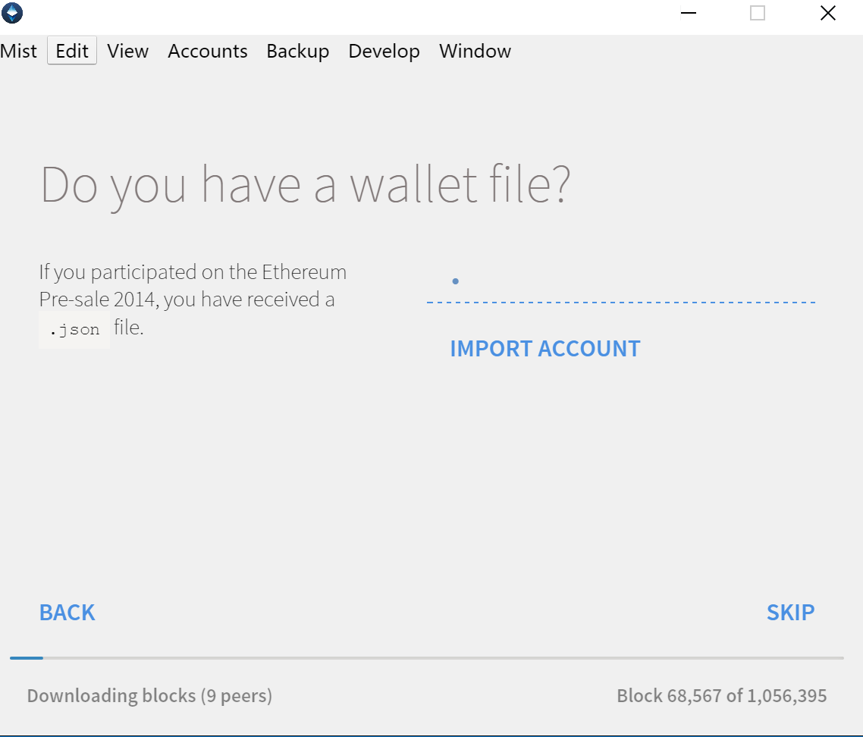Click 'Block 68,567 of 1,056,395' status text
This screenshot has width=863, height=737.
click(x=721, y=696)
